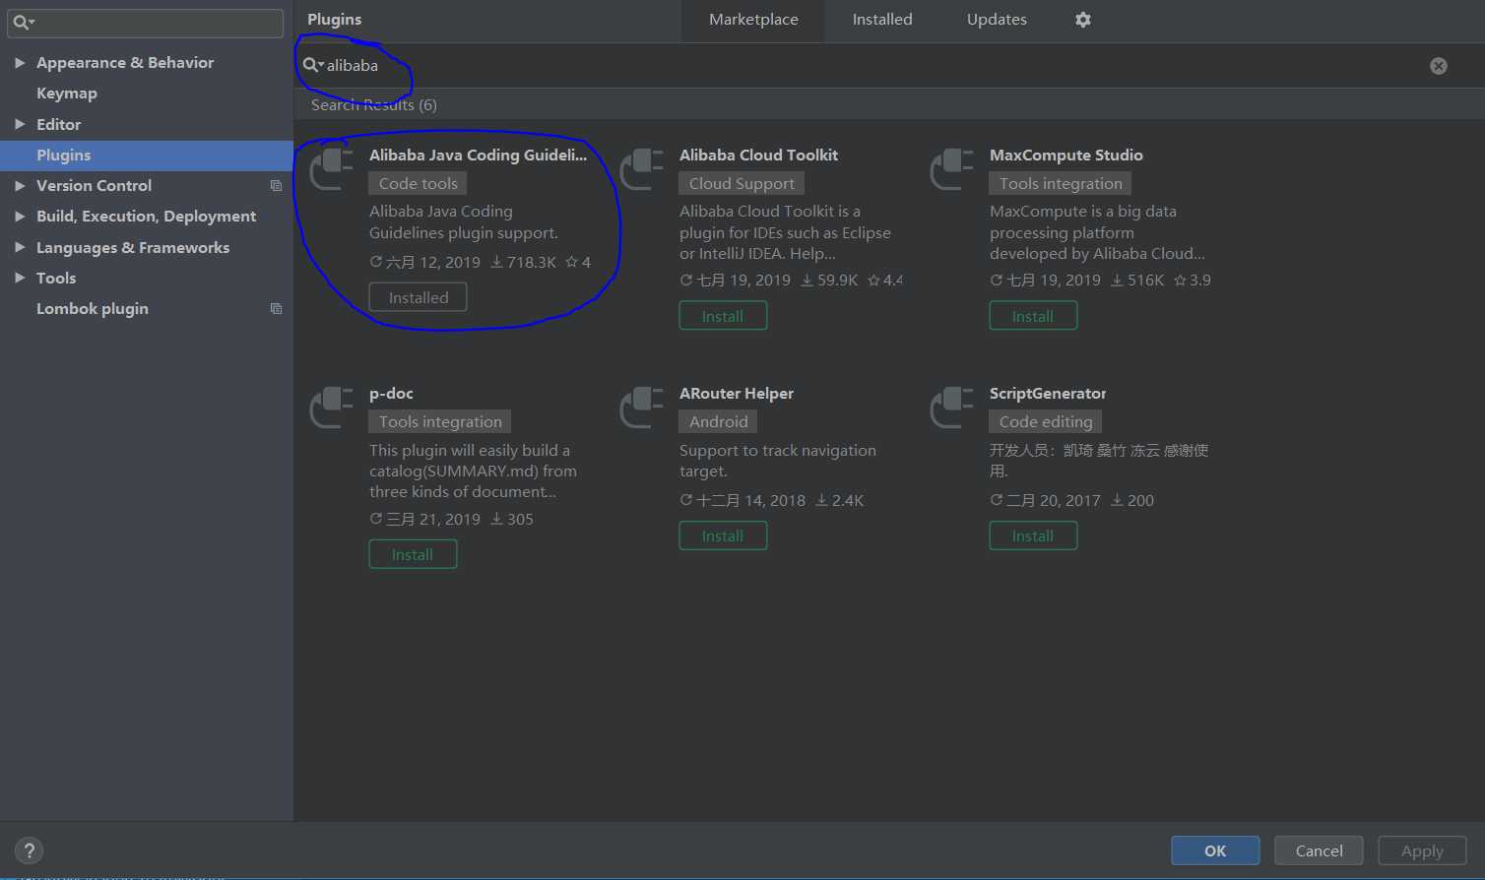
Task: Select Lombok plugin settings entry
Action: click(x=93, y=309)
